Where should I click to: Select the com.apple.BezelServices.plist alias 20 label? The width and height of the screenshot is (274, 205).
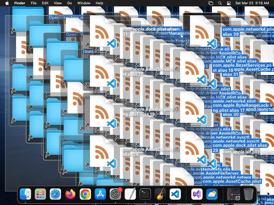tap(151, 72)
